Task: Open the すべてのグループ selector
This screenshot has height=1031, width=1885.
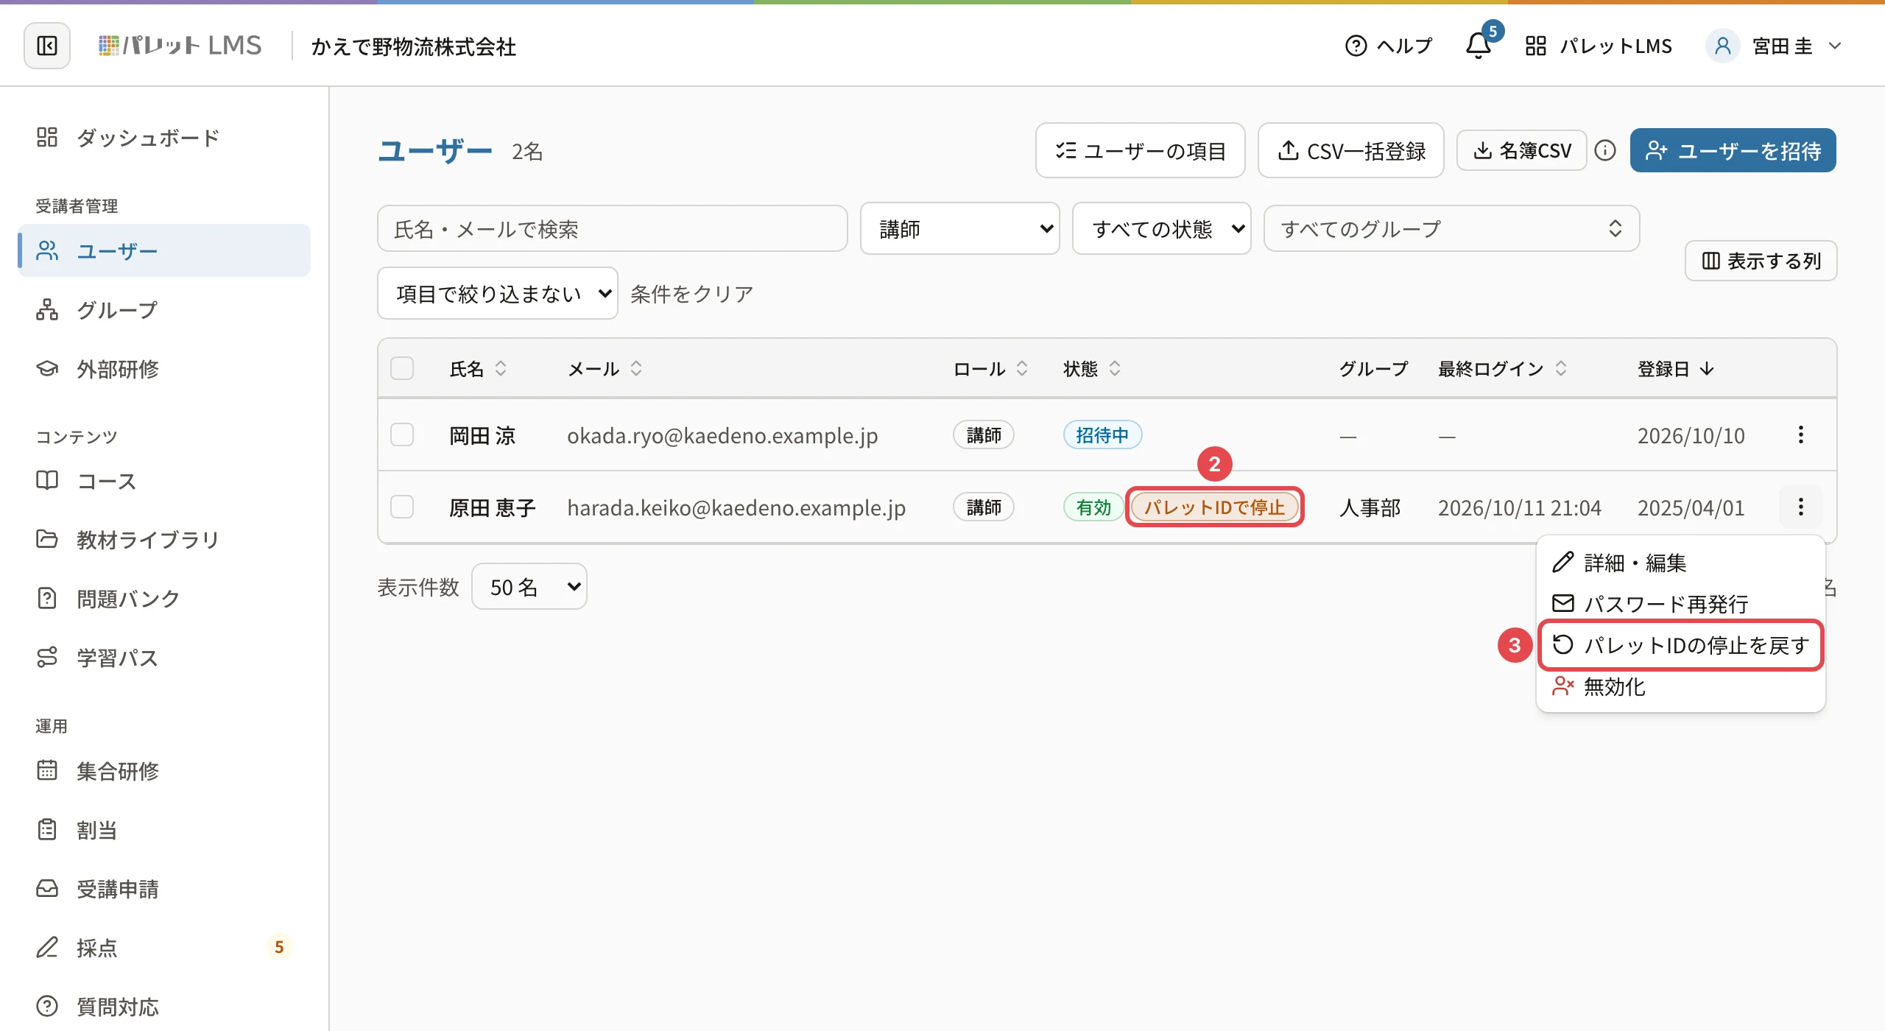Action: pyautogui.click(x=1452, y=229)
